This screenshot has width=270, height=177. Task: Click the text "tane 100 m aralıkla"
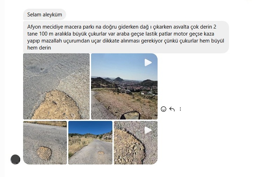(49, 34)
